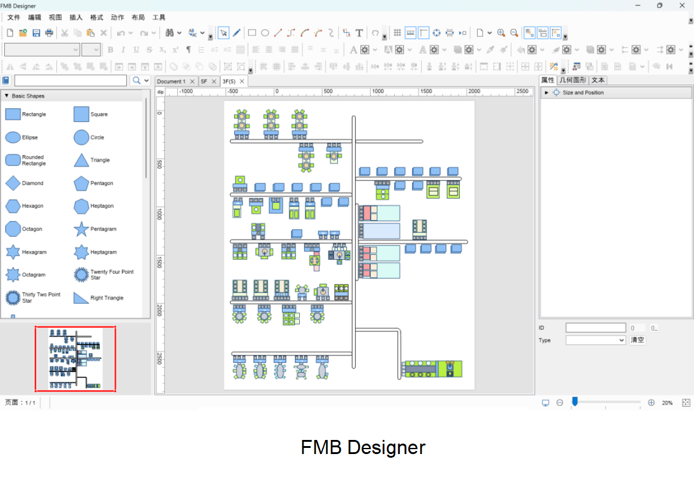The height and width of the screenshot is (481, 694).
Task: Choose the right-angle connector tool
Action: tap(291, 32)
